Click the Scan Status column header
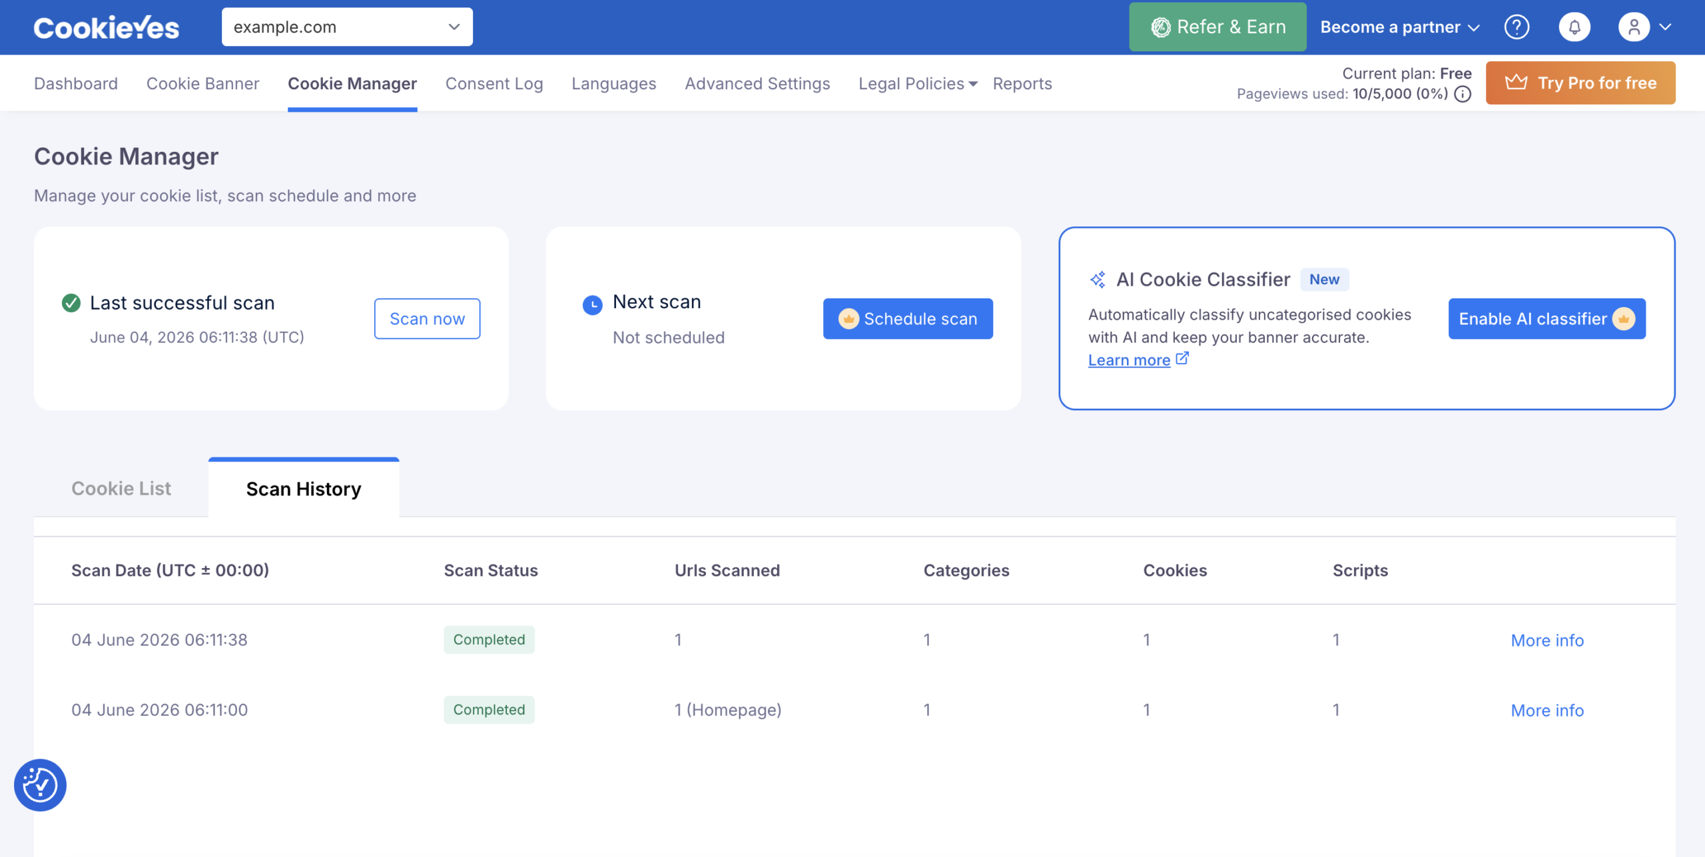 (x=491, y=571)
